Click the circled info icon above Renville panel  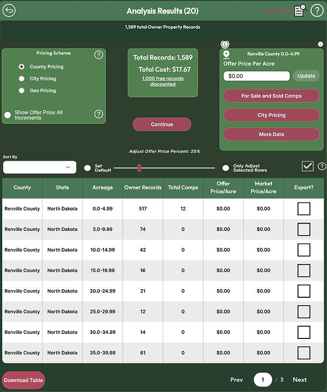[225, 44]
